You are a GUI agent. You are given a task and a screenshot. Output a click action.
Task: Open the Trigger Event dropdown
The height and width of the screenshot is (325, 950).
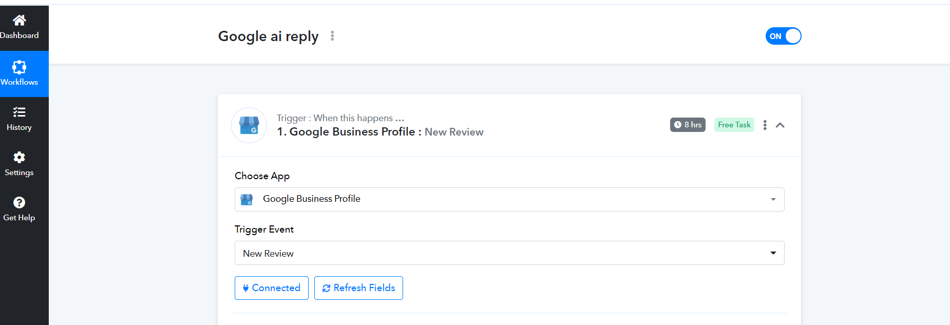(509, 253)
